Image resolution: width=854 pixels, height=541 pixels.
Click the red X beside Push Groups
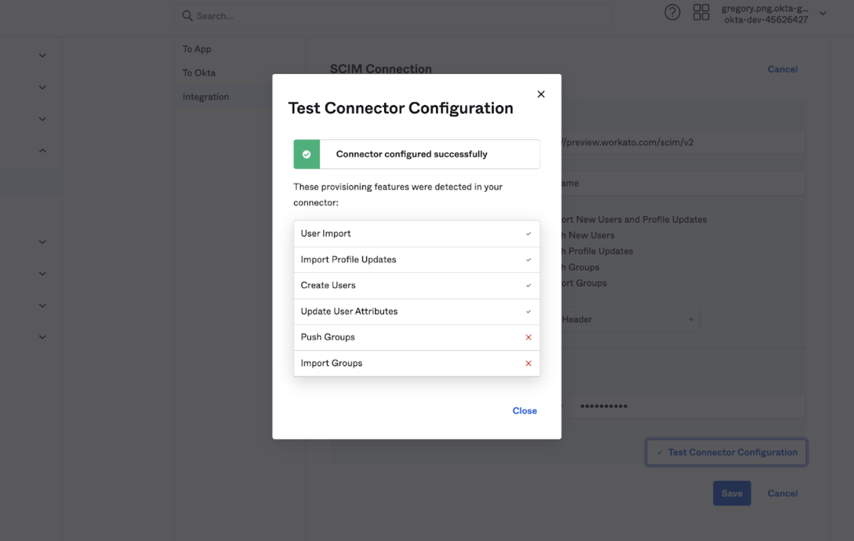528,337
